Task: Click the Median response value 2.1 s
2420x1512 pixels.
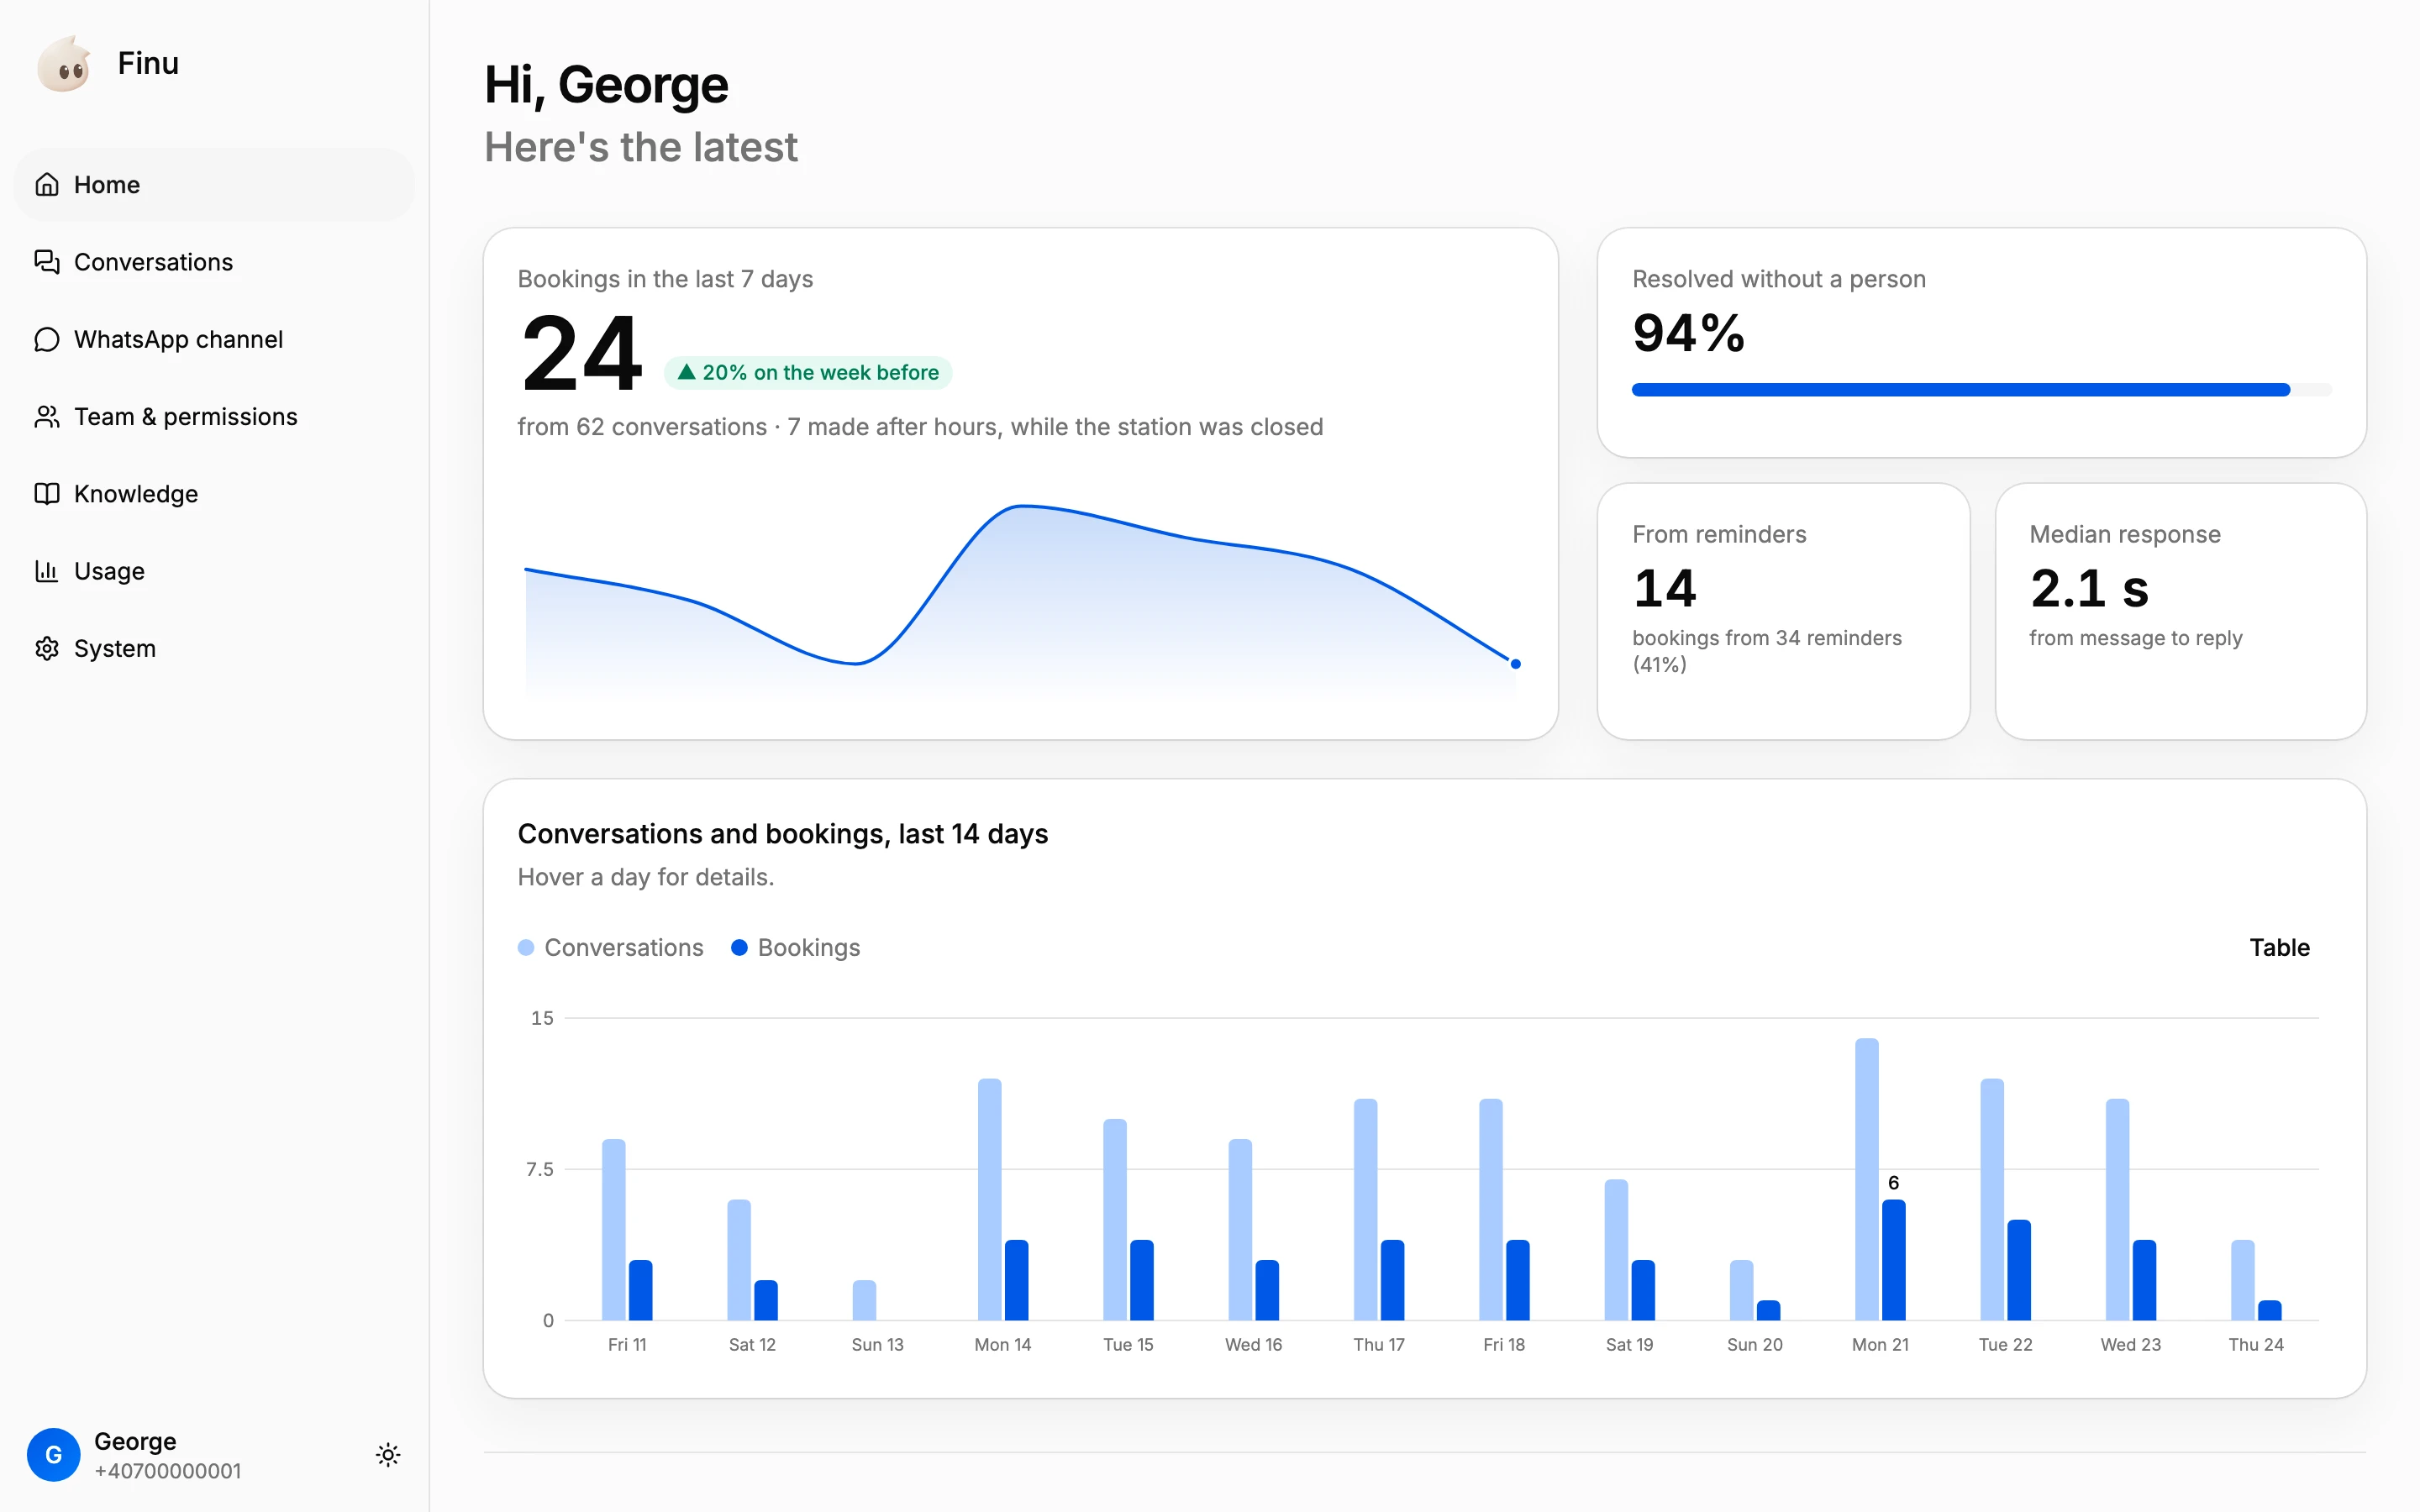Action: click(x=2088, y=588)
